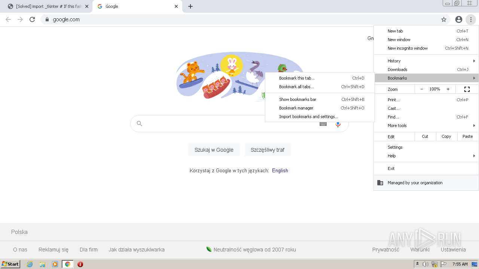Click the Chrome taskbar icon
The height and width of the screenshot is (269, 479).
[68, 264]
